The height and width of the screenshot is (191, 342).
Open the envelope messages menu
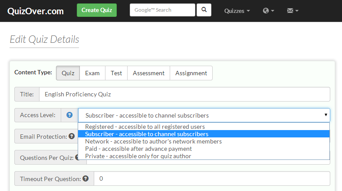coord(293,11)
